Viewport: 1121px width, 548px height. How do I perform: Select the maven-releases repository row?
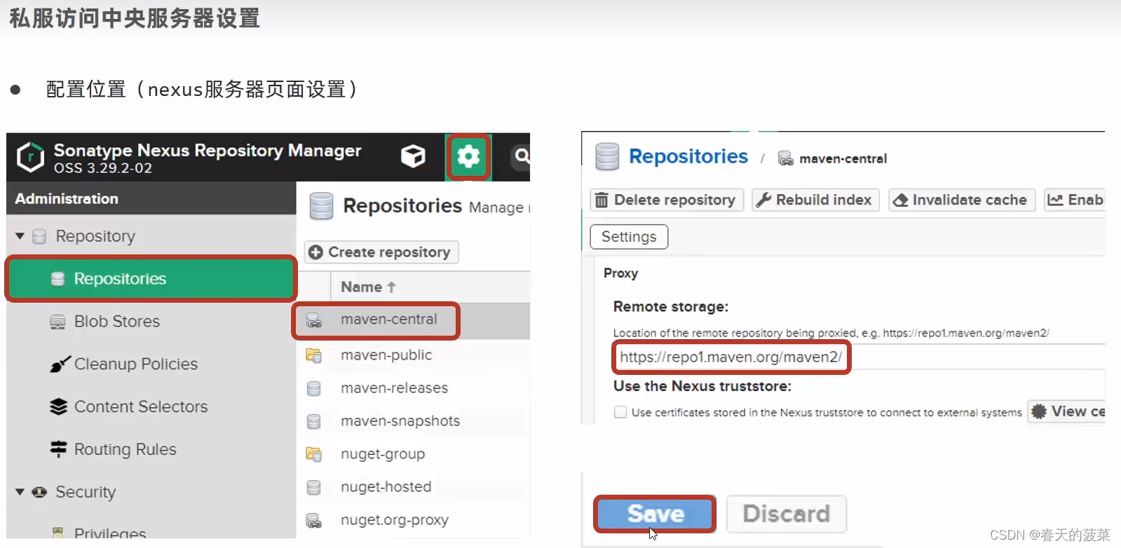tap(413, 388)
